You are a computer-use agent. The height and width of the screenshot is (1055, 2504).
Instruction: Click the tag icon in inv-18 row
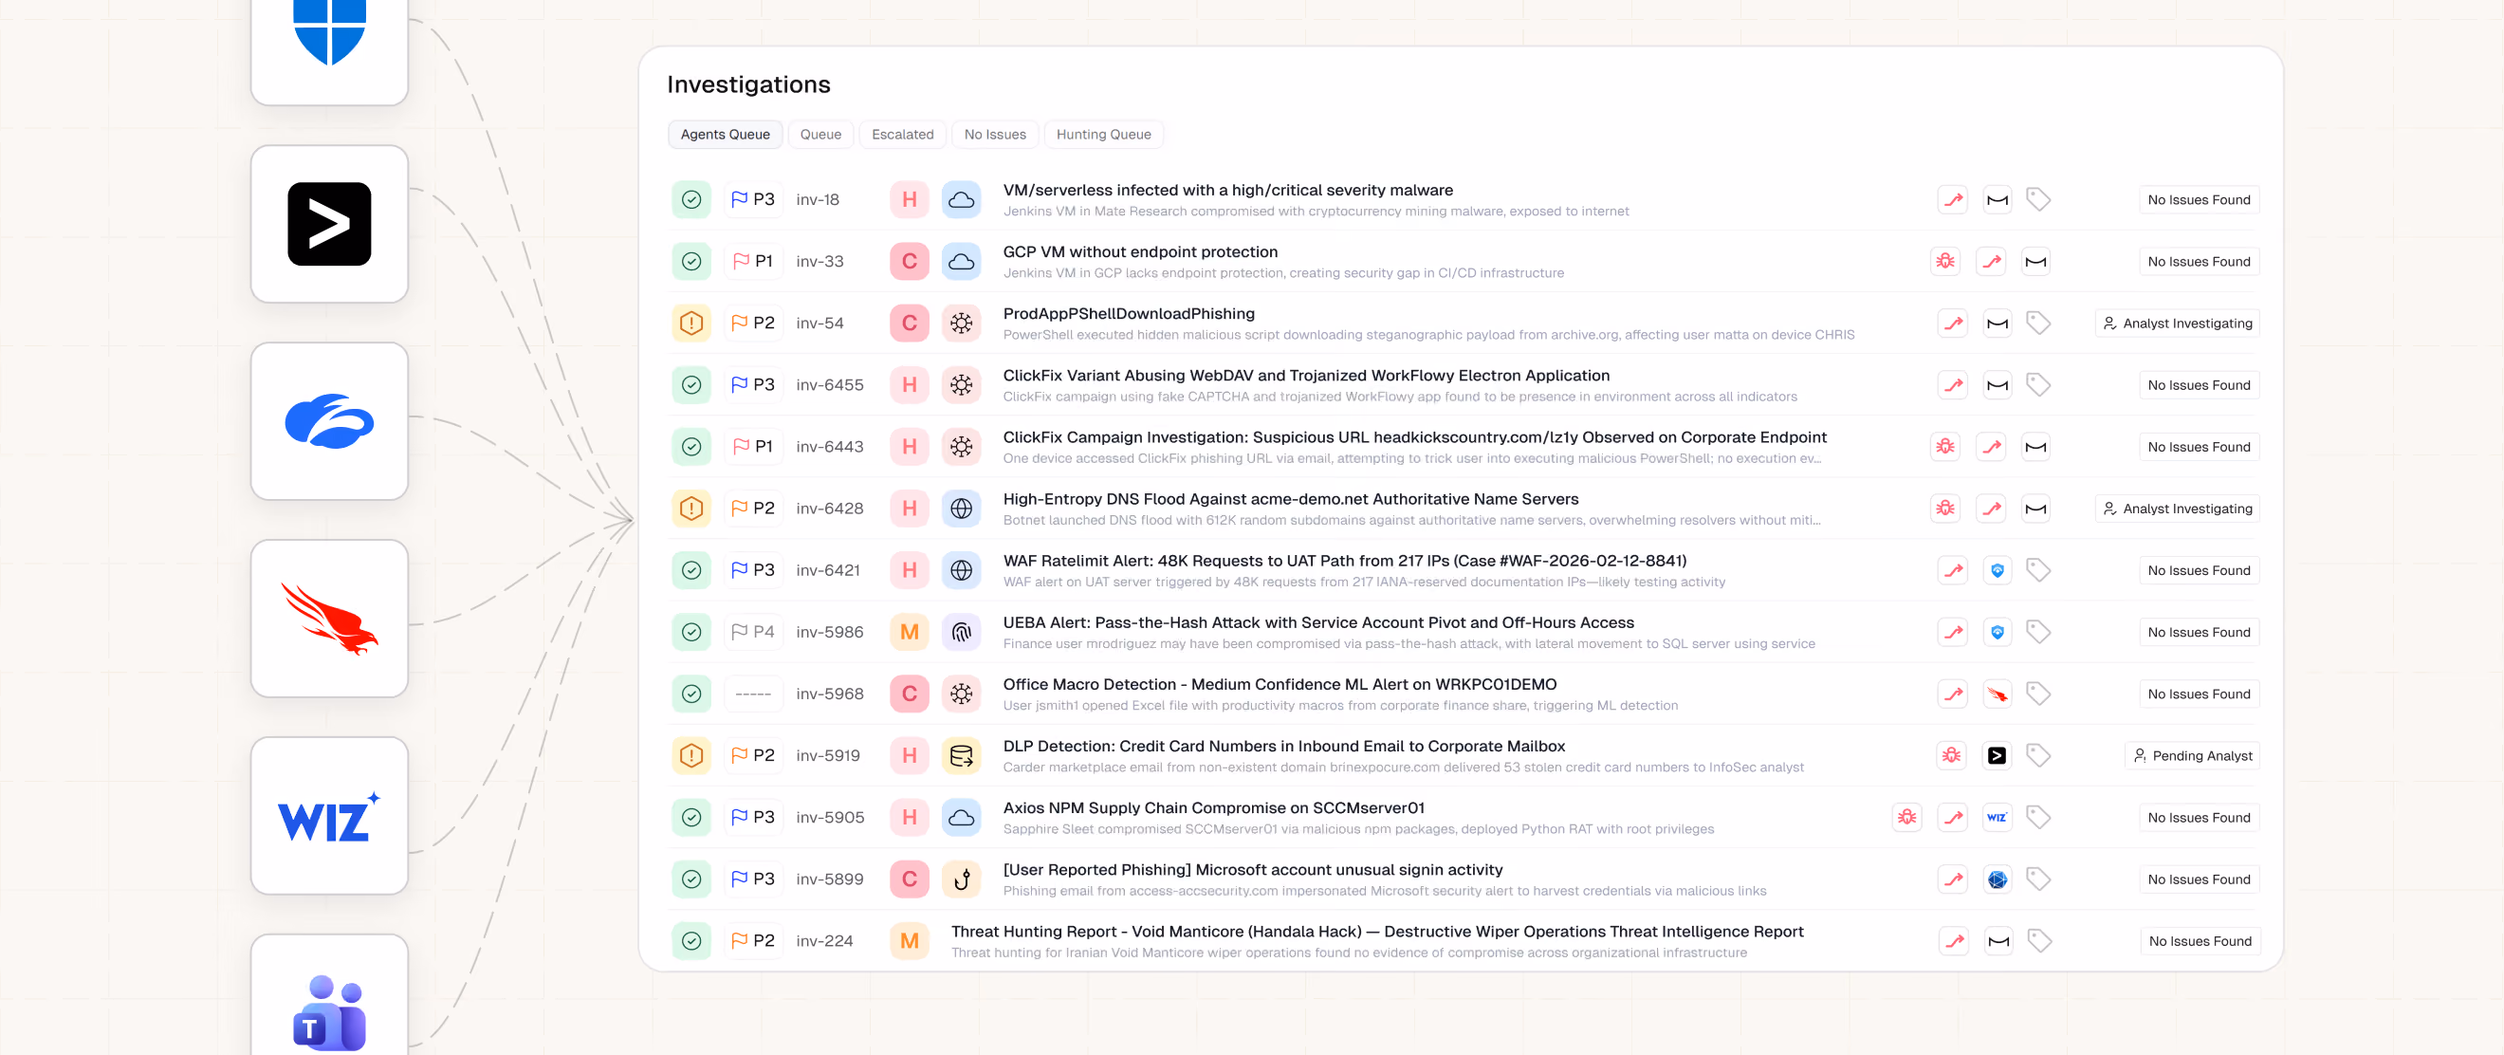coord(2037,199)
